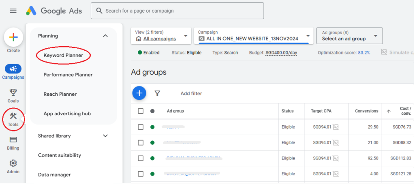Open the Goals trophy icon

point(13,93)
